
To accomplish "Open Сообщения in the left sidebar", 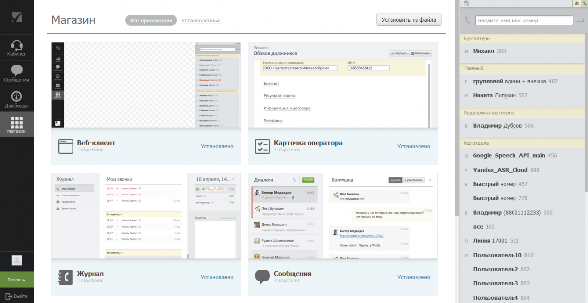I will (x=17, y=71).
